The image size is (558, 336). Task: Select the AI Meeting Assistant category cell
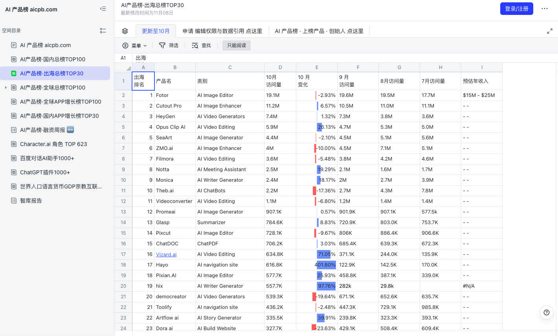[230, 170]
